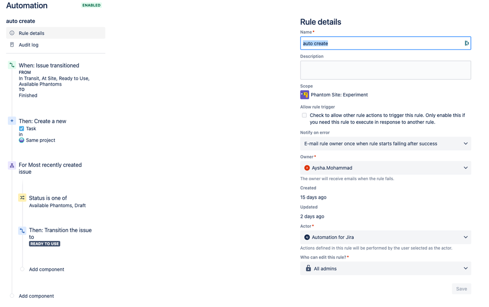Image resolution: width=489 pixels, height=307 pixels.
Task: Click the yellow Status is one of condition icon
Action: 22,198
